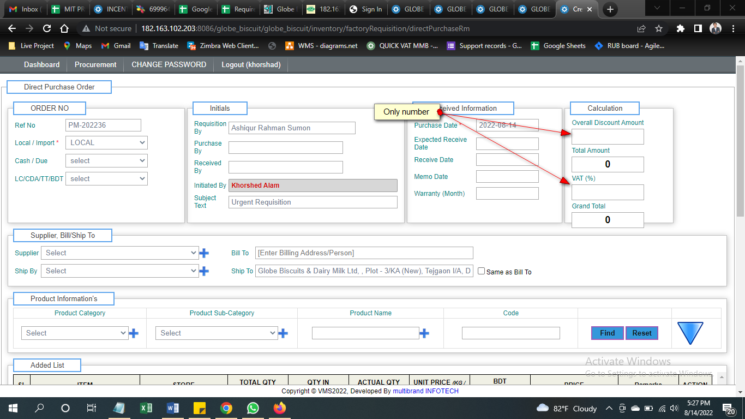Switch to the MIT PR browser tab
This screenshot has height=419, width=745.
[68, 9]
